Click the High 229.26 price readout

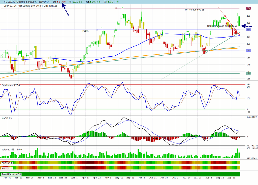24,6
